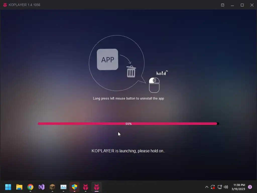Screen dimensions: 257x193
Task: Click the APP tile illustration
Action: click(107, 59)
